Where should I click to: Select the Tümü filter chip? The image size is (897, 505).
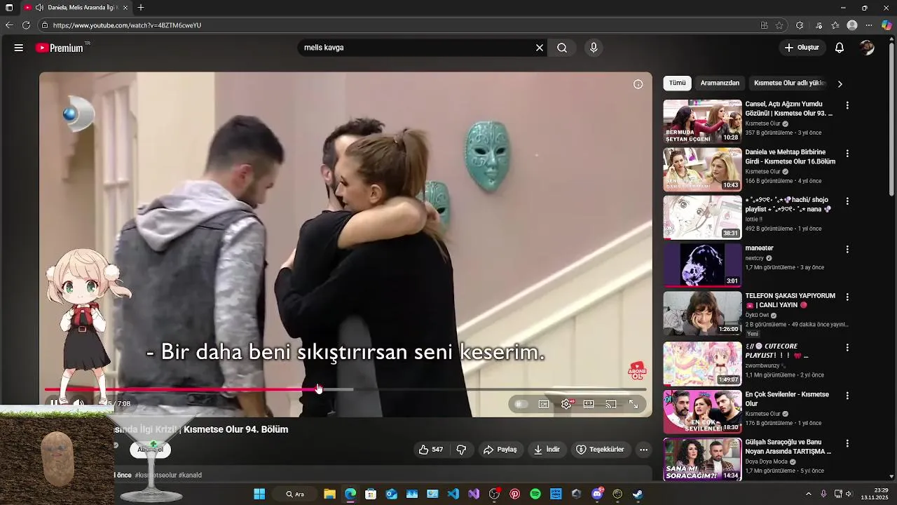pyautogui.click(x=677, y=83)
